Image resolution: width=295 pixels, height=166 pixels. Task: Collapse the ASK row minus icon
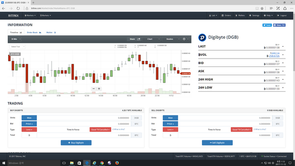point(283,71)
